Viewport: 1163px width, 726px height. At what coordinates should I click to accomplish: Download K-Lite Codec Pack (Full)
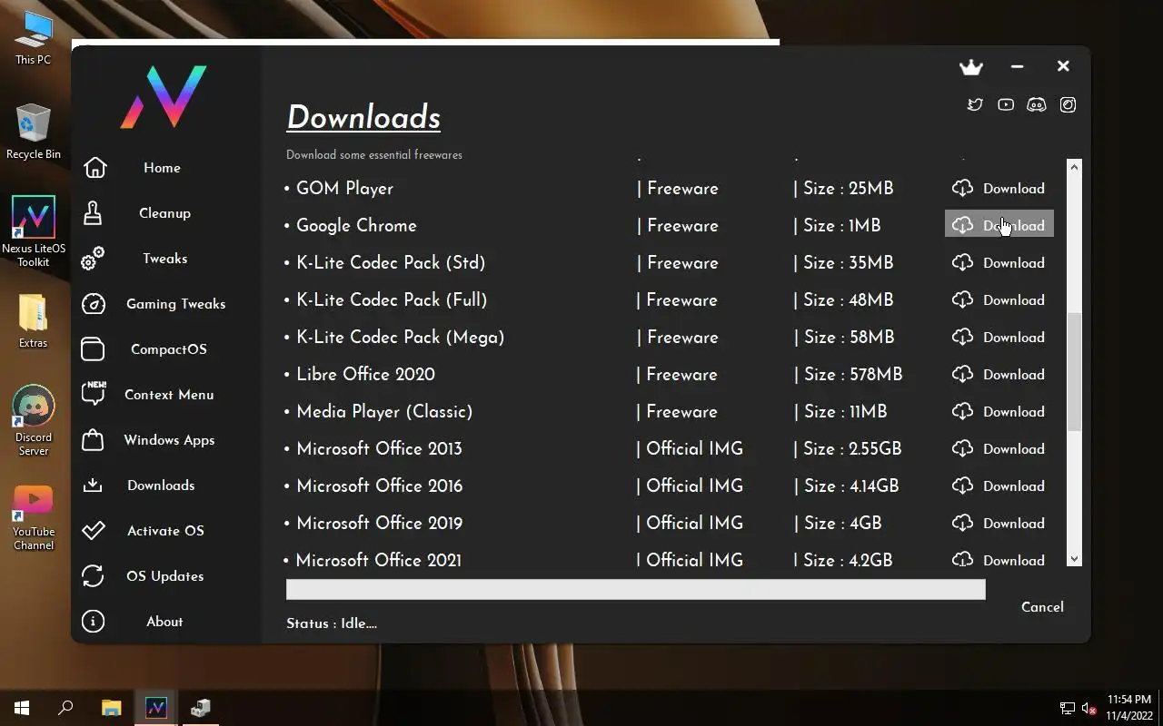[999, 300]
